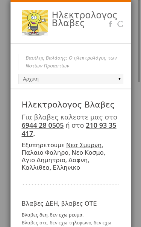
Task: Click the text Για βλαβες καλεστε μας στο
Action: coord(69,117)
